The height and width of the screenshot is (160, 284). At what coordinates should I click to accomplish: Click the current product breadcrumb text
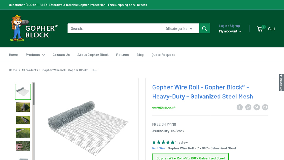70,70
